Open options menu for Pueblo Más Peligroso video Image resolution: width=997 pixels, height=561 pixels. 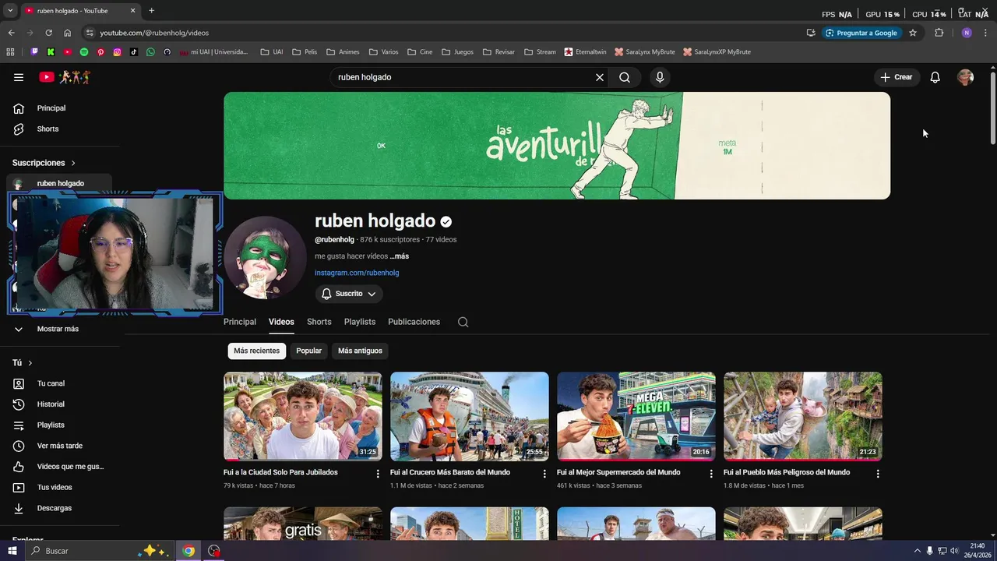pyautogui.click(x=878, y=474)
